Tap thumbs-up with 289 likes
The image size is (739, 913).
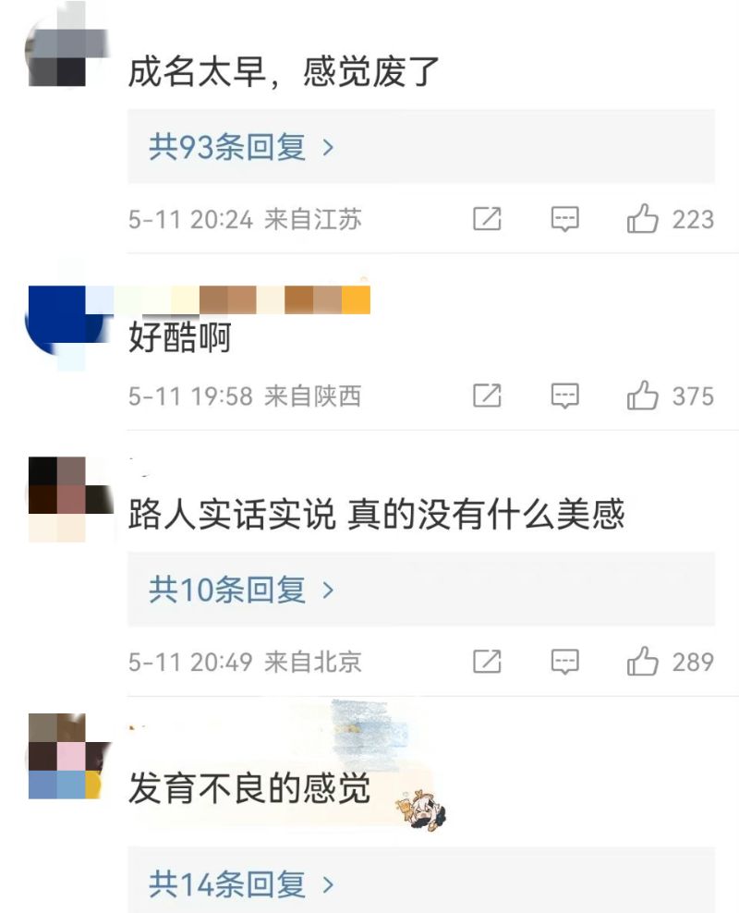[642, 662]
